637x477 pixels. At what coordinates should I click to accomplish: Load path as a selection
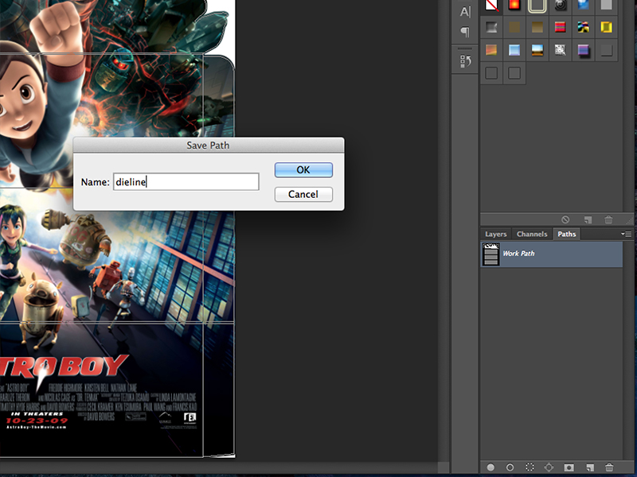click(x=530, y=467)
